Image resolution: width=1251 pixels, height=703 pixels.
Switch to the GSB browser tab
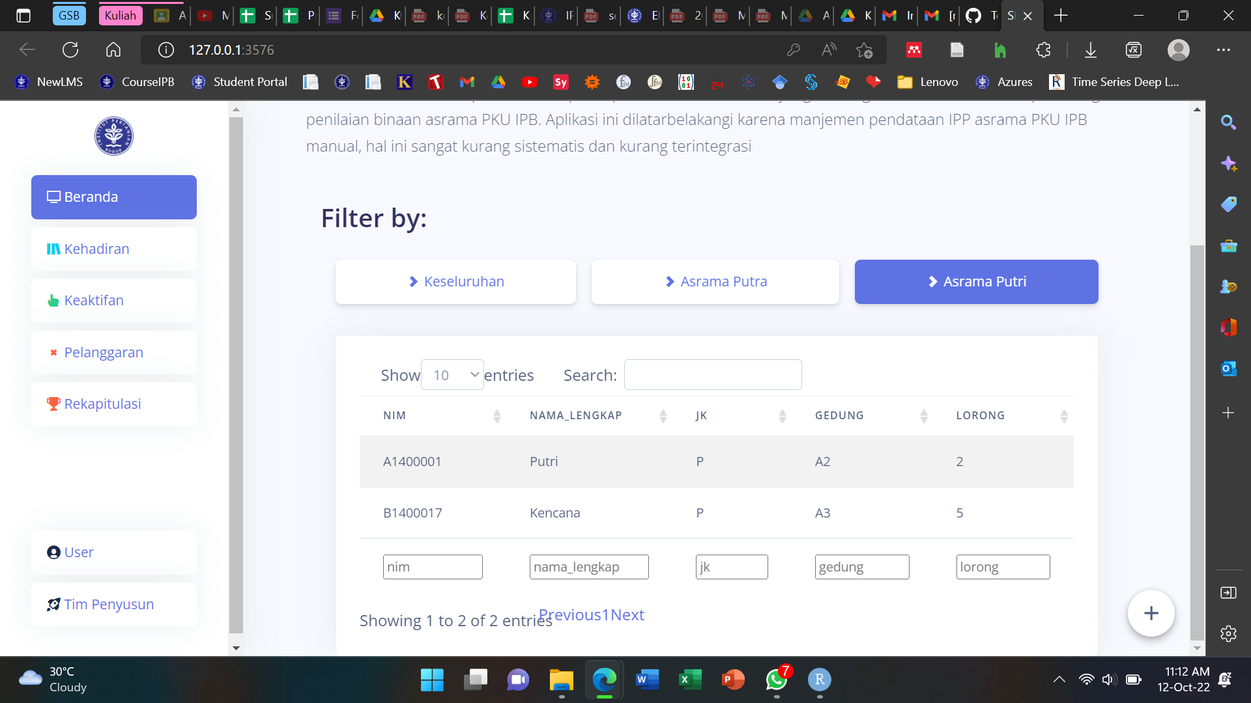[69, 14]
